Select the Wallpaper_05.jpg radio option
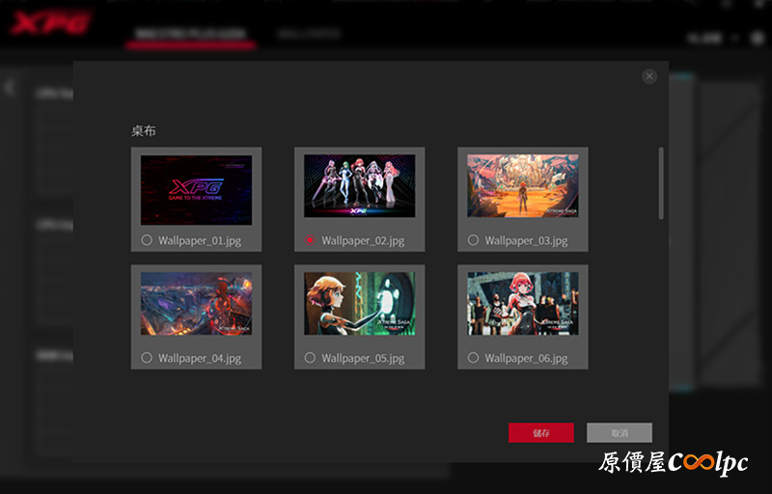 tap(310, 358)
